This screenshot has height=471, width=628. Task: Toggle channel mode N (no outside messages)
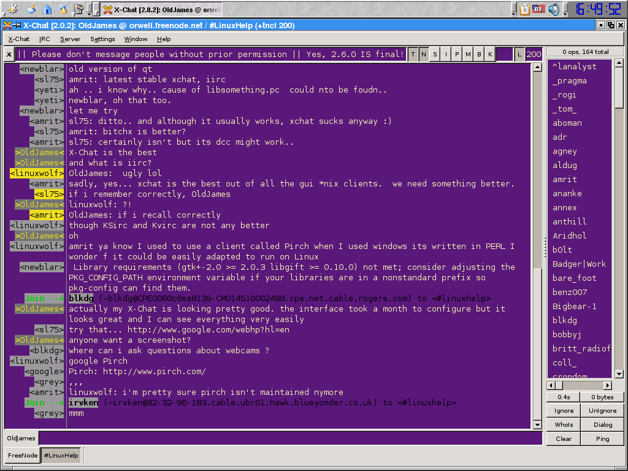coord(424,55)
